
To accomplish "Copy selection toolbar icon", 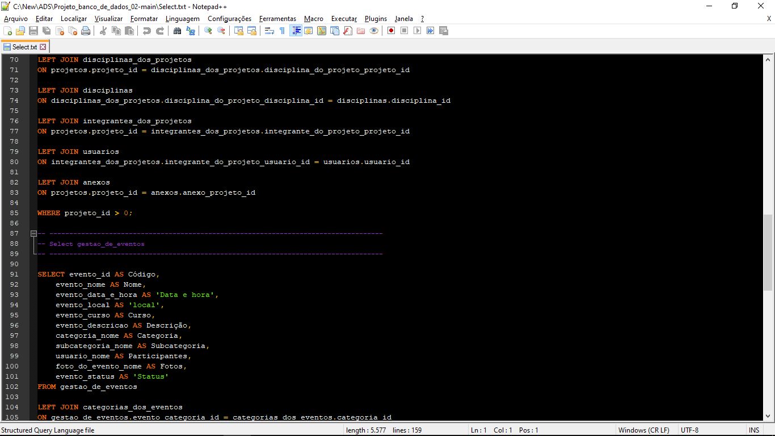I will [116, 31].
